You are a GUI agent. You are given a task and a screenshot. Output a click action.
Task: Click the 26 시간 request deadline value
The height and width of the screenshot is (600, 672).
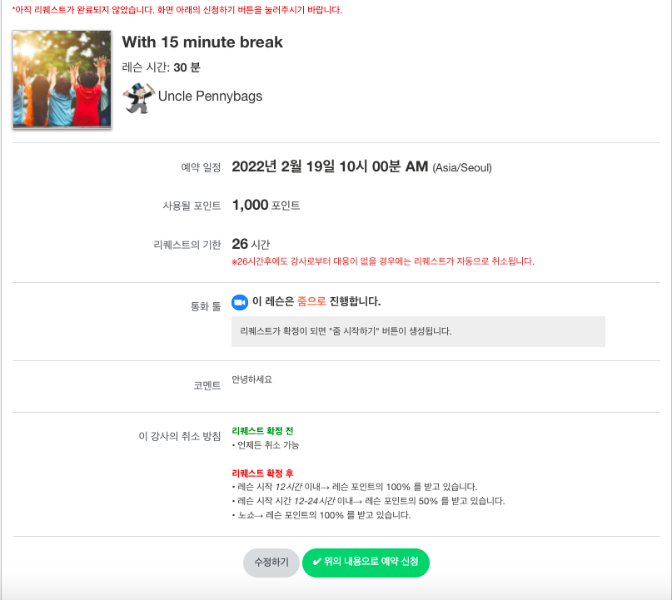[251, 244]
